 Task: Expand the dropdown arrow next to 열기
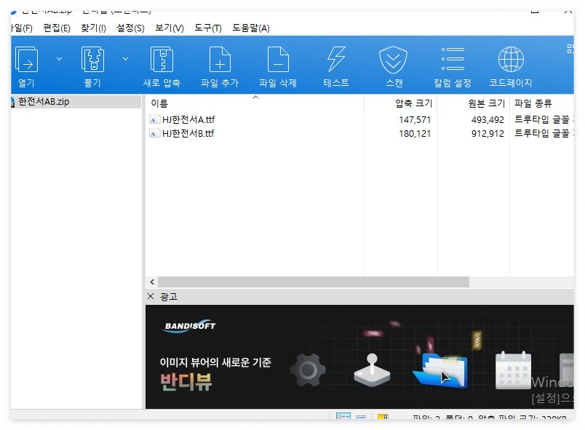tap(60, 58)
